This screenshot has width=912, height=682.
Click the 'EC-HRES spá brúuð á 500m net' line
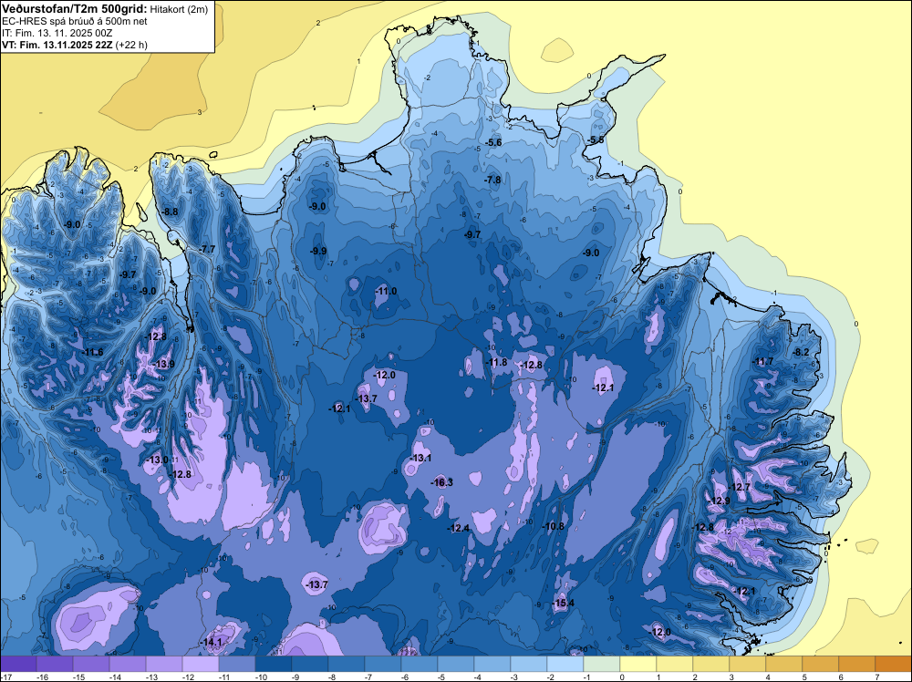[75, 22]
